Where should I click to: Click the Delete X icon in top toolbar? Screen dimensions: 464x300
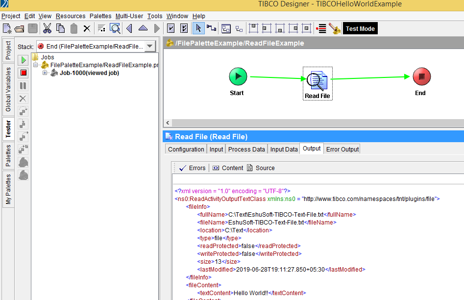(x=87, y=29)
